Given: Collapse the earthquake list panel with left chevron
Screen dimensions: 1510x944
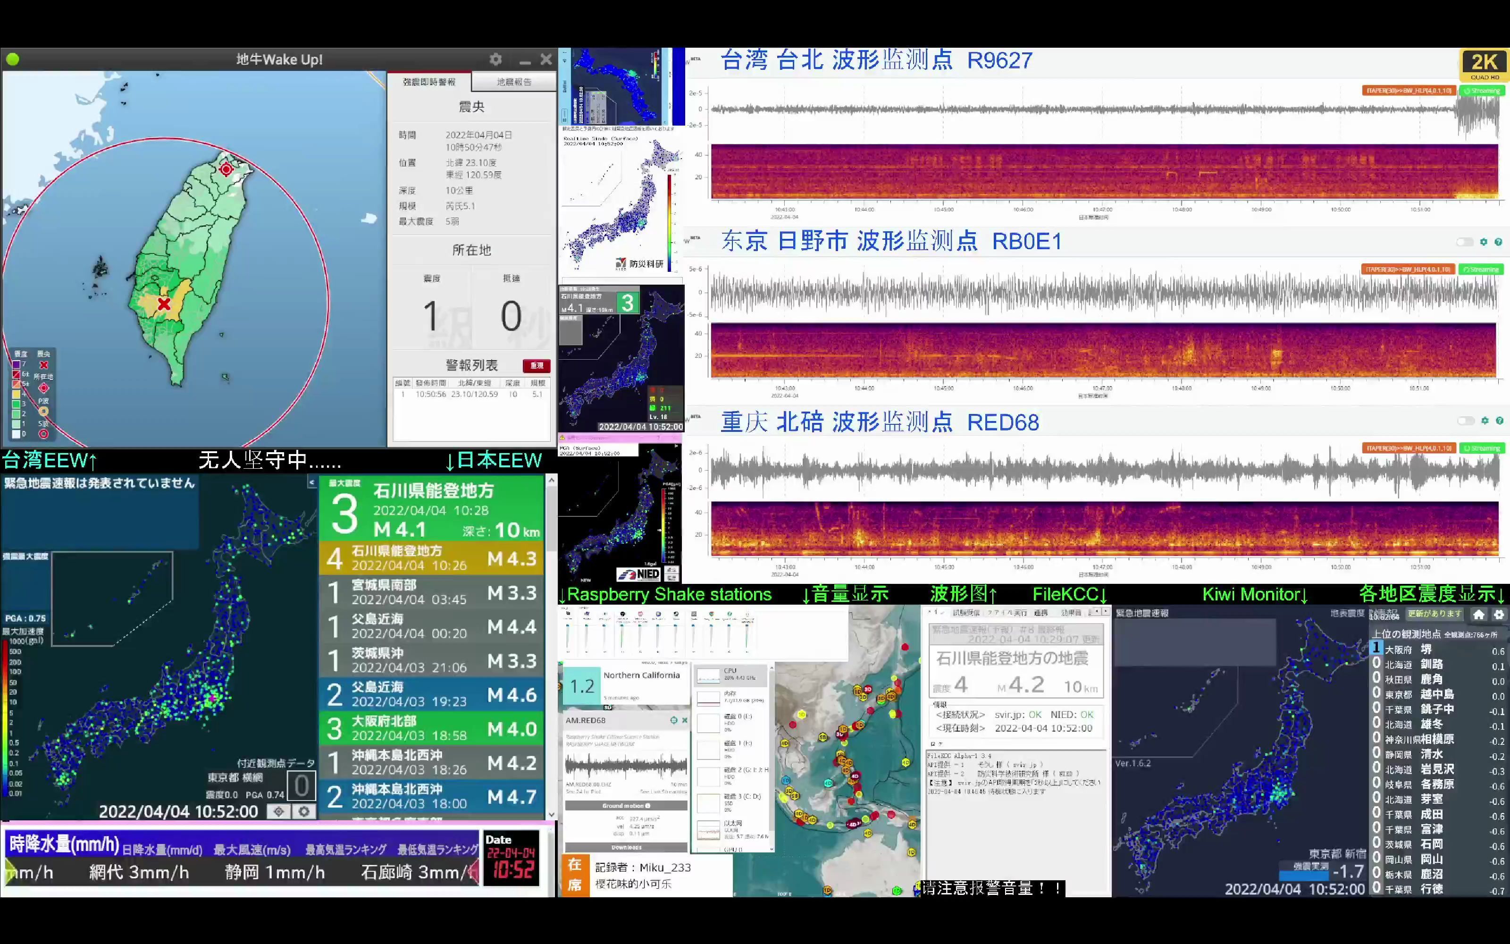Looking at the screenshot, I should point(312,482).
